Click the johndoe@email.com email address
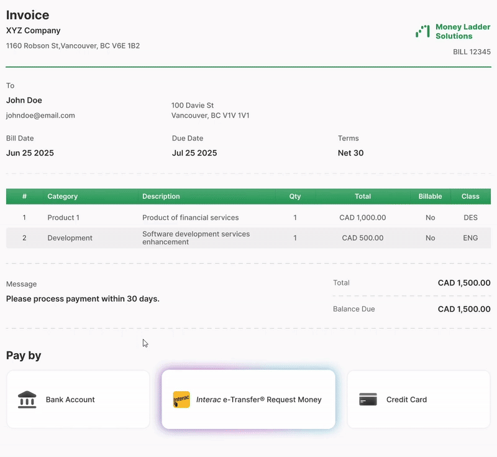Viewport: 497px width, 457px height. click(40, 116)
